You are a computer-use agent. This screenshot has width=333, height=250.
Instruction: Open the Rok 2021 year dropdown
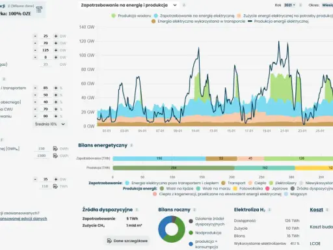point(289,5)
